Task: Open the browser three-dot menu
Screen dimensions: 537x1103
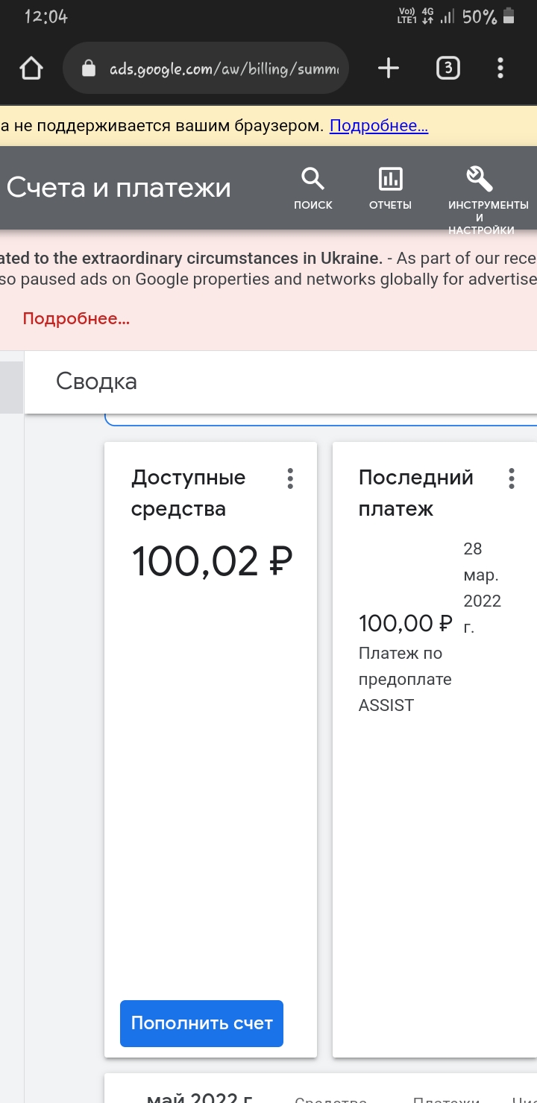Action: pyautogui.click(x=500, y=69)
